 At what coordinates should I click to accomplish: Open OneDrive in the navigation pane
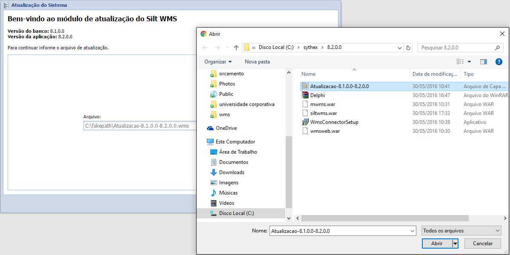pyautogui.click(x=222, y=128)
